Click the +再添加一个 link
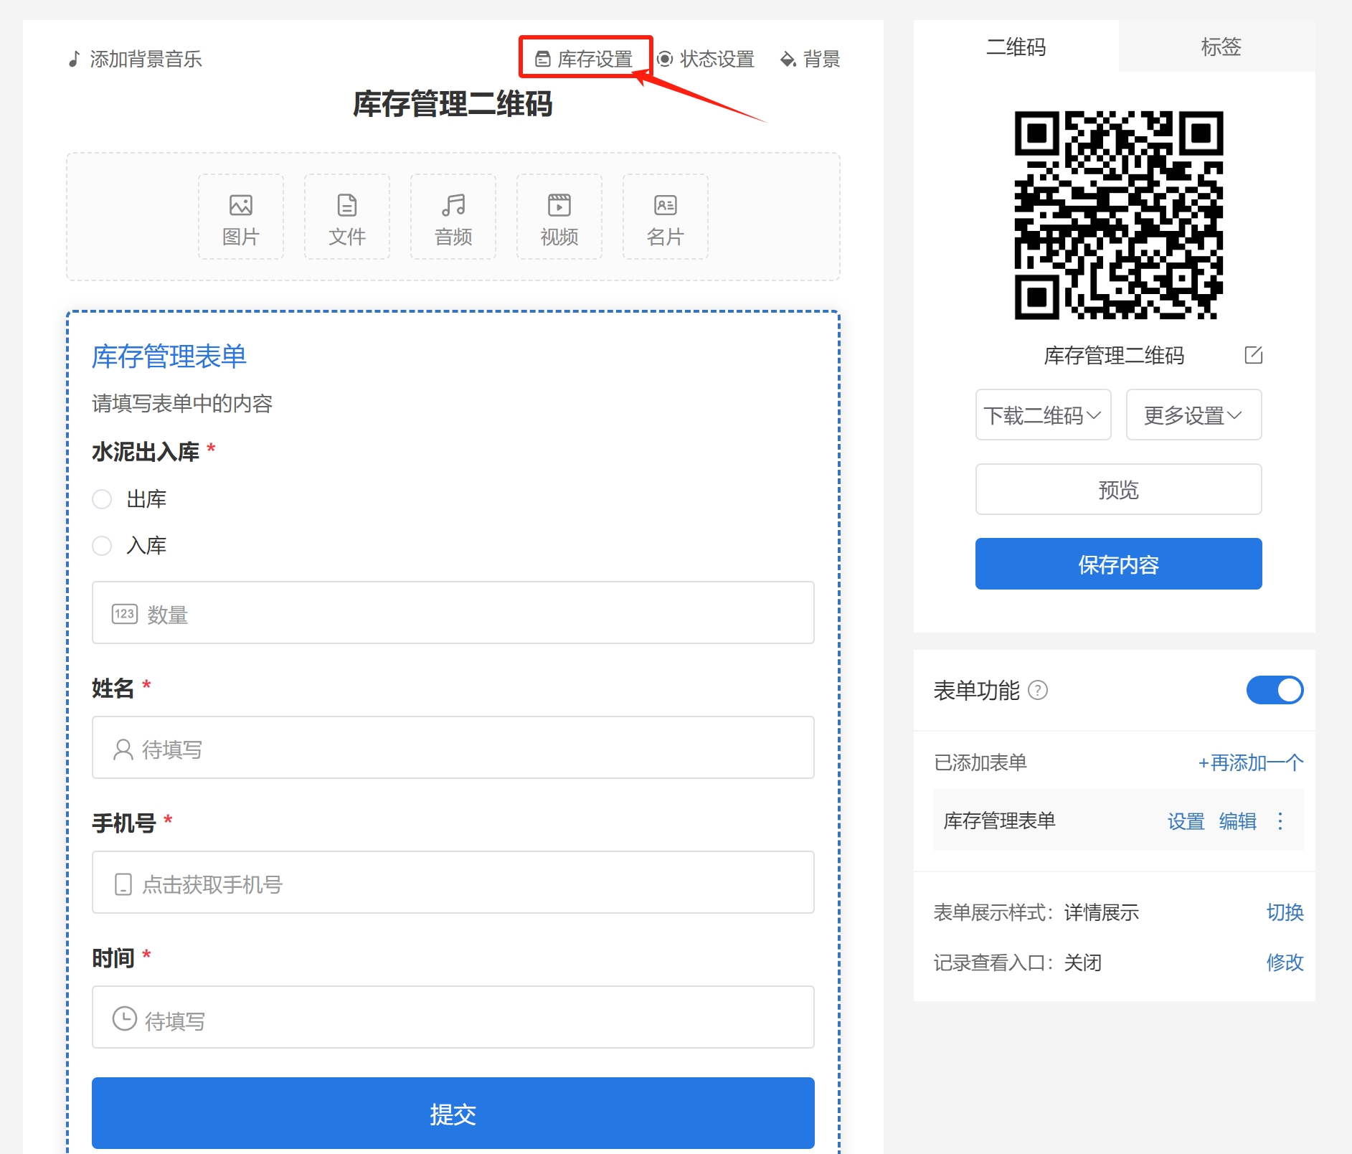1352x1154 pixels. [x=1251, y=762]
